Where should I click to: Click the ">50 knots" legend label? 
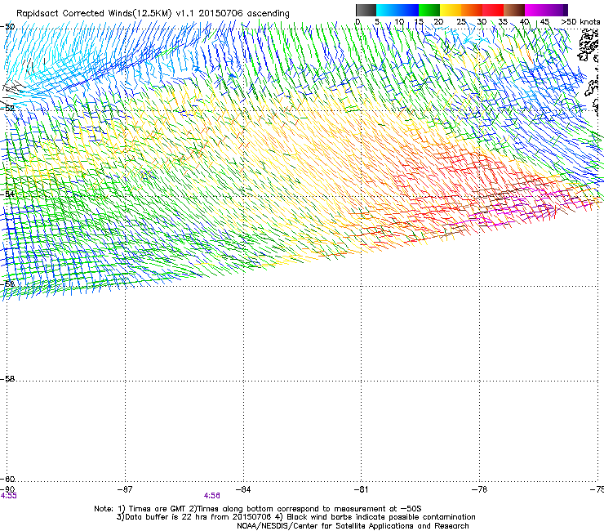point(580,22)
